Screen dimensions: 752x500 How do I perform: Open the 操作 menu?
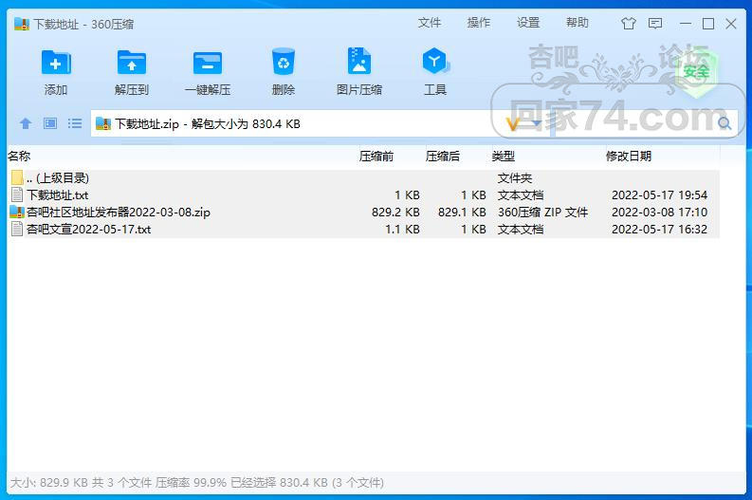click(479, 23)
